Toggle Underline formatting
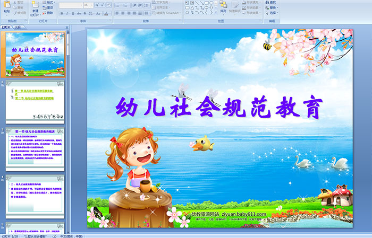This screenshot has width=372, height=238. click(x=73, y=13)
